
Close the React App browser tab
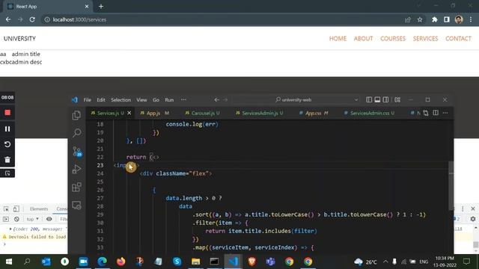(x=87, y=7)
